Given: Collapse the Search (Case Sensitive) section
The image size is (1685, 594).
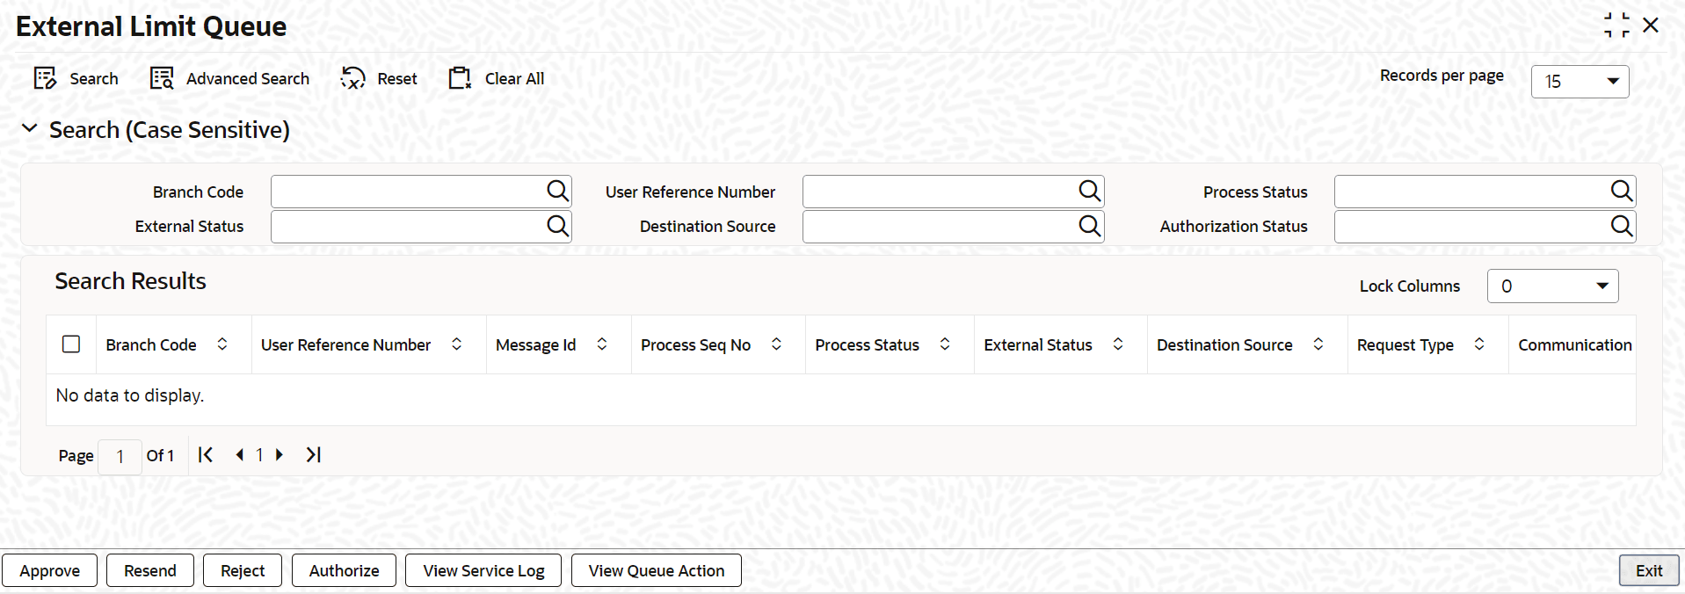Looking at the screenshot, I should [x=30, y=128].
